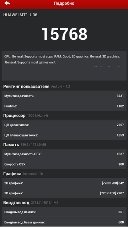The height and width of the screenshot is (227, 128).
Task: Select the ЦП целое число row
Action: (64, 125)
